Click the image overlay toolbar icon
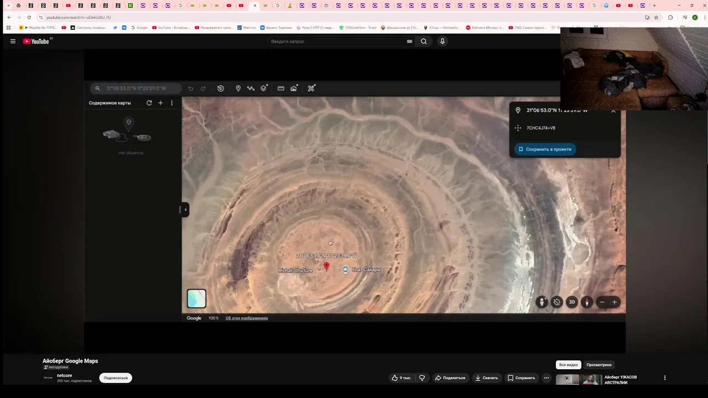 294,88
